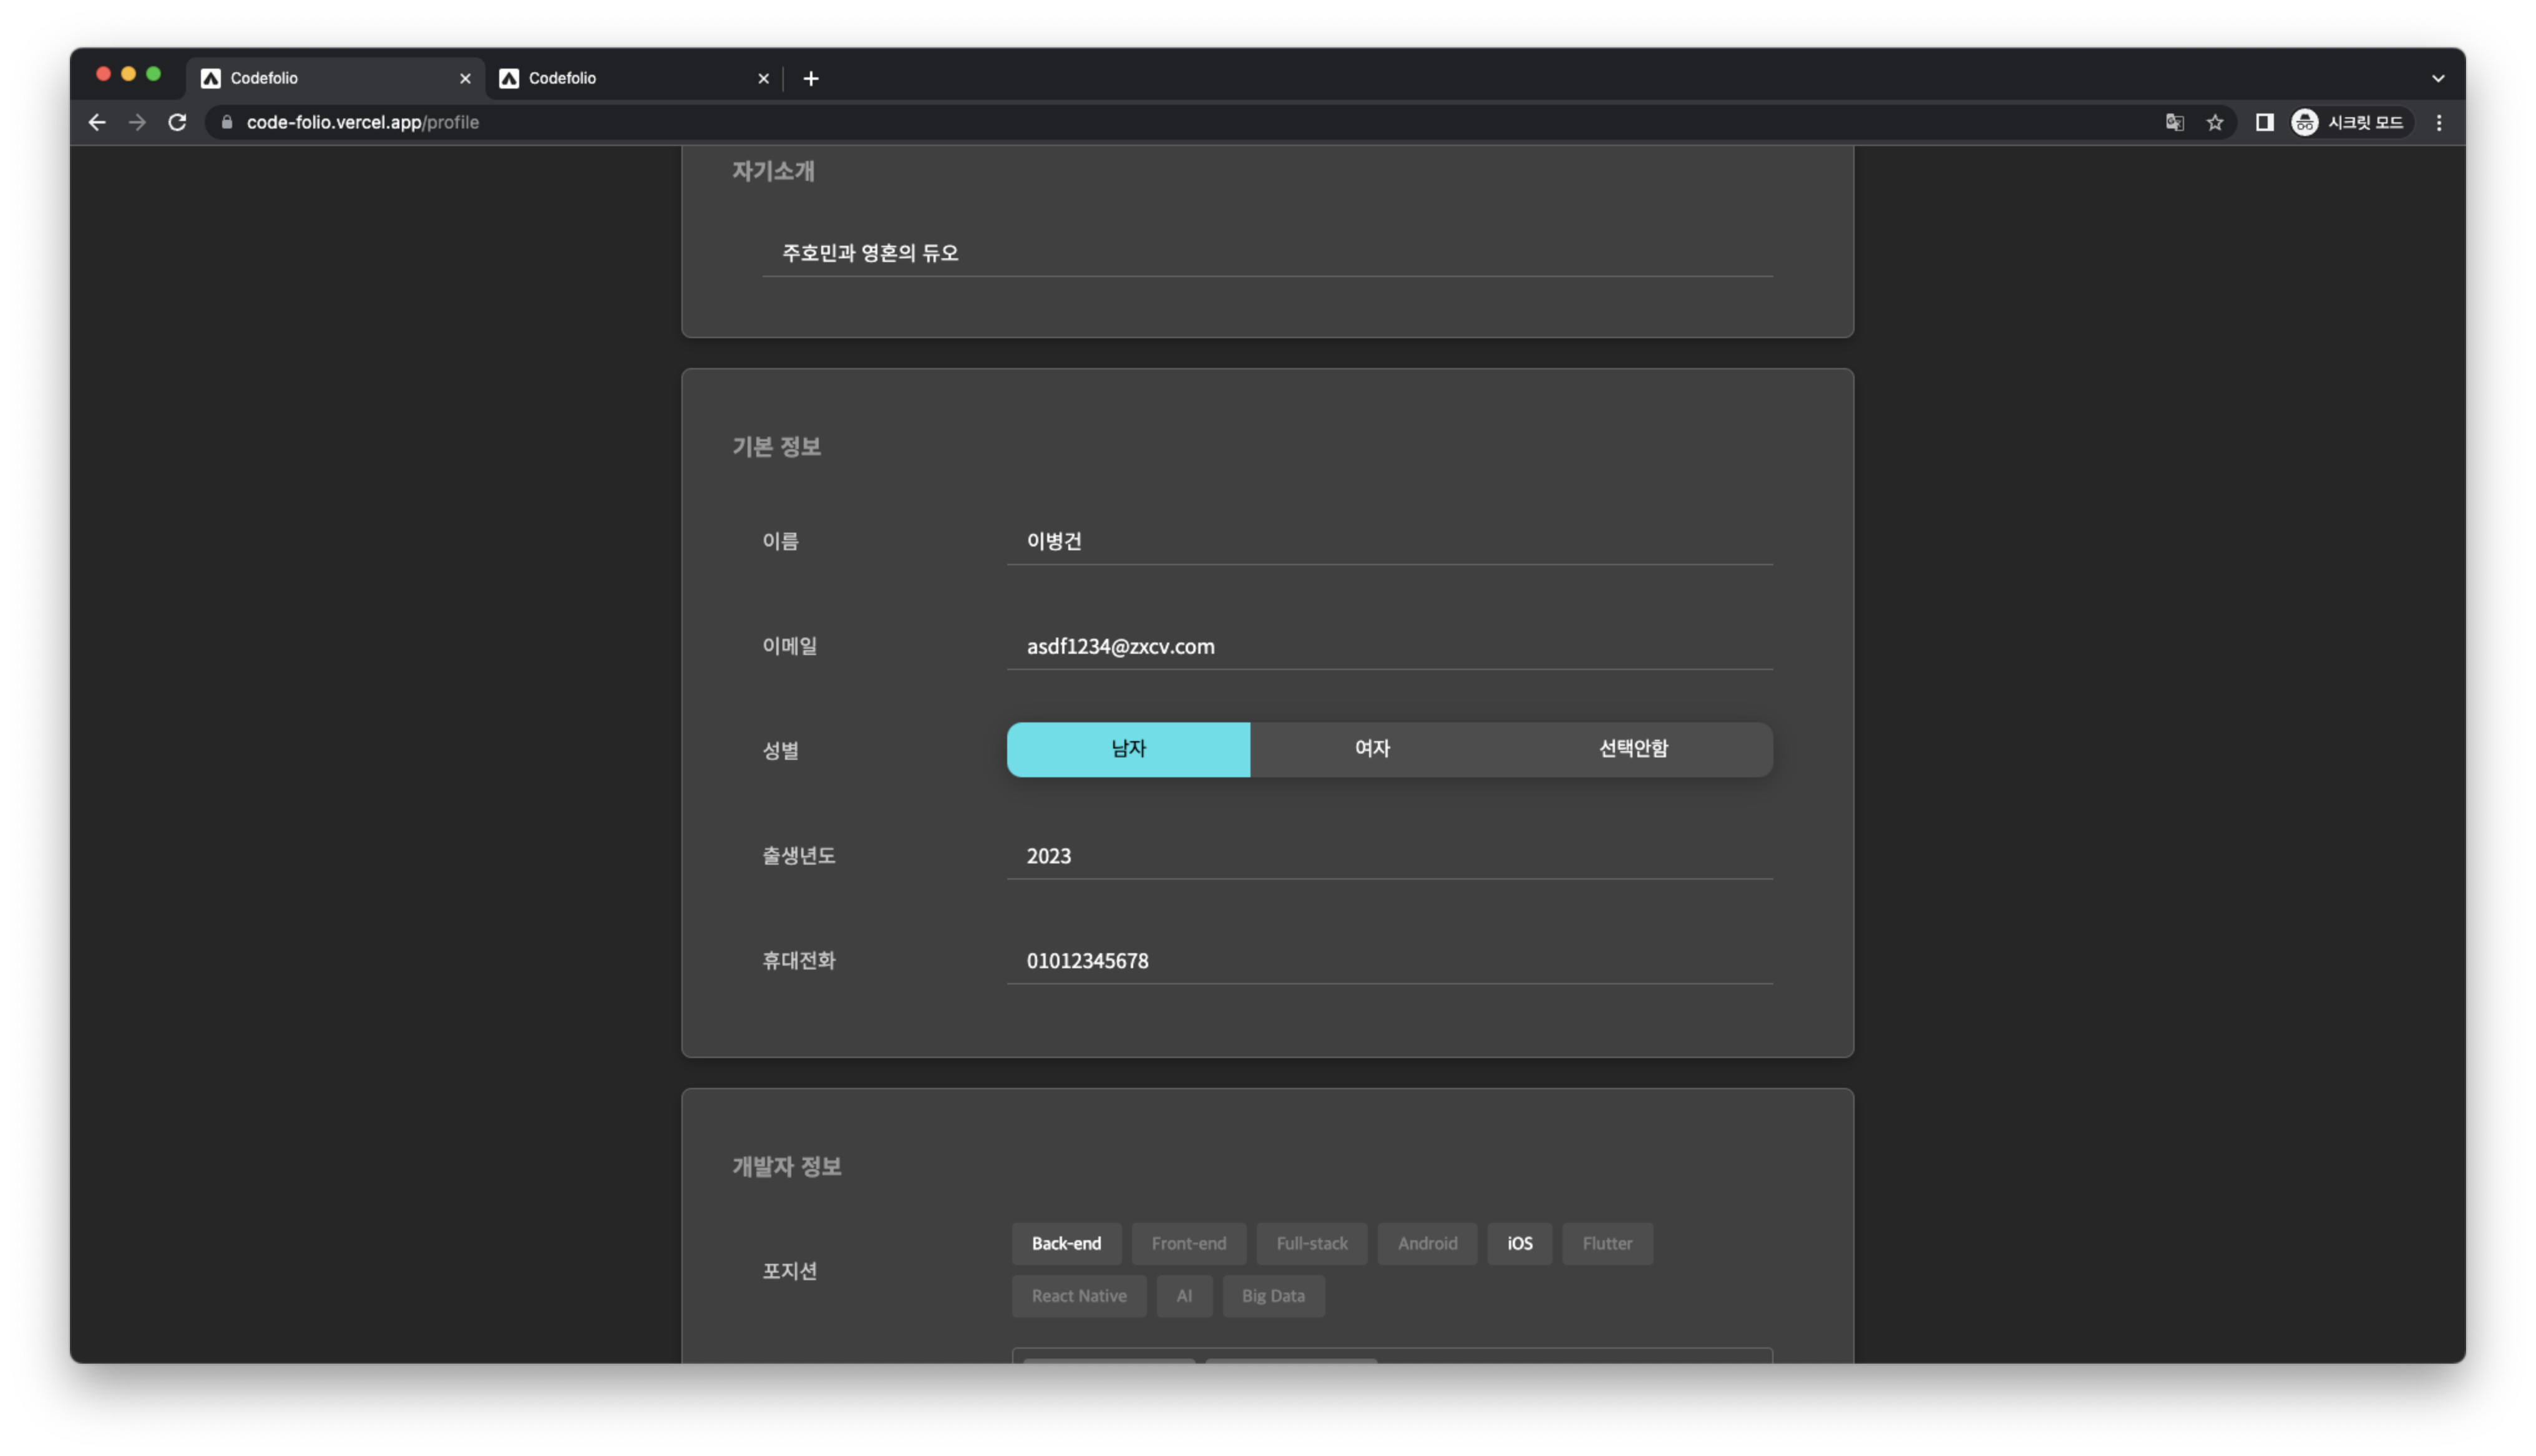This screenshot has height=1456, width=2536.
Task: Toggle the Front-end position chip
Action: tap(1189, 1243)
